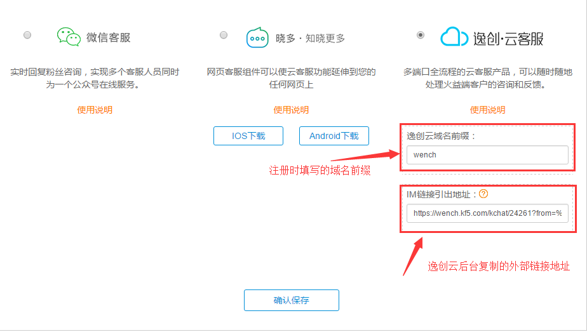Click the blue Yichuang cloud logo
Viewport: 587px width, 332px height.
[454, 37]
